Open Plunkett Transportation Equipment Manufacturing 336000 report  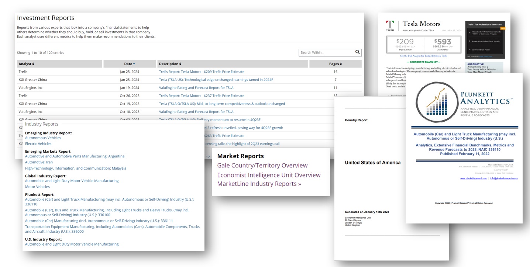[x=112, y=229]
